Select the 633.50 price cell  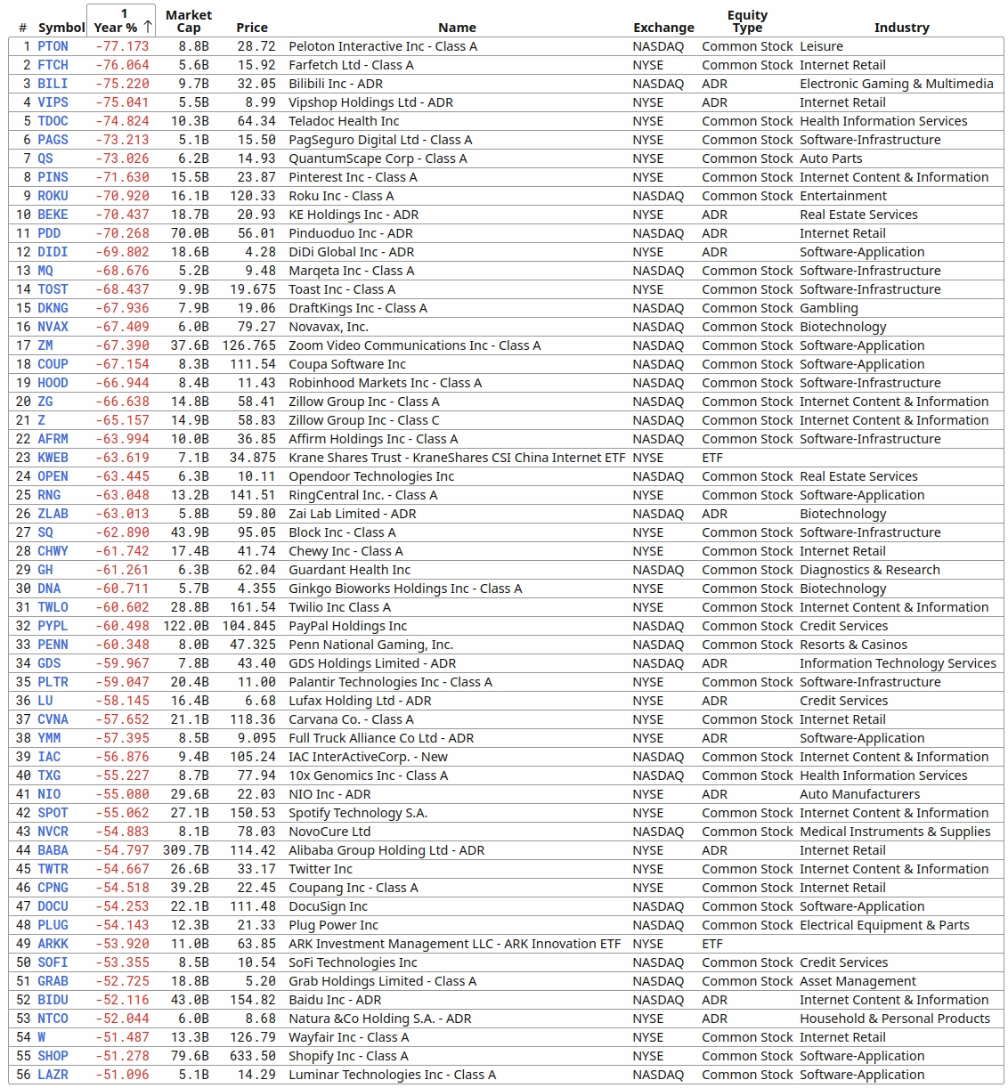click(253, 1056)
